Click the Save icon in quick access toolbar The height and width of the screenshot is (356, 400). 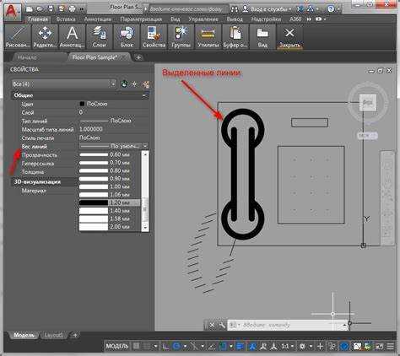[51, 9]
